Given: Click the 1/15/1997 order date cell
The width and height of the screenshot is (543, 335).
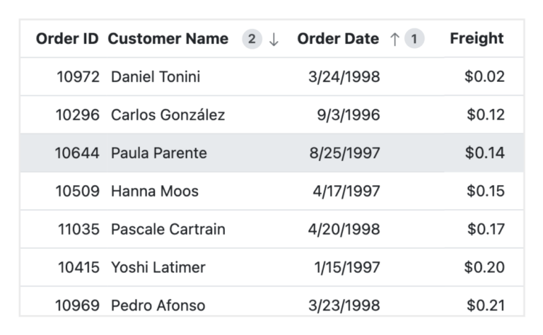Looking at the screenshot, I should click(347, 268).
